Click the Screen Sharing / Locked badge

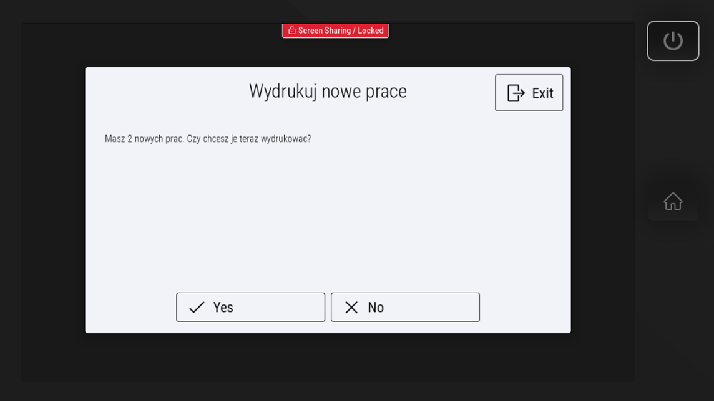click(x=336, y=31)
